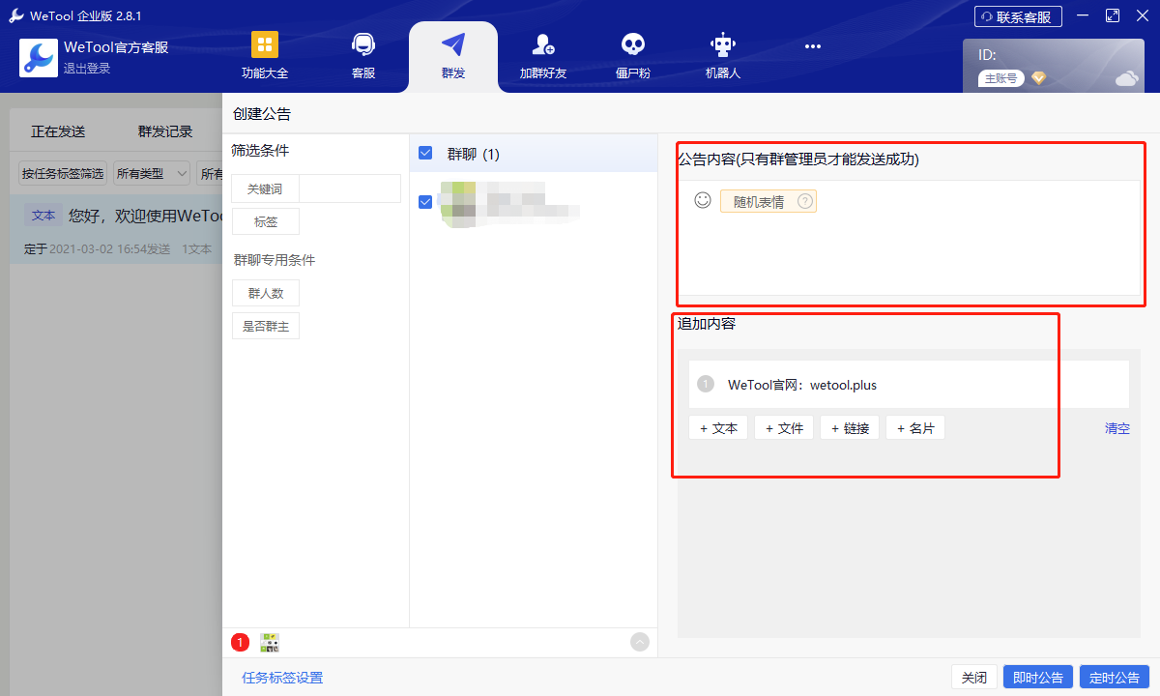Image resolution: width=1160 pixels, height=696 pixels.
Task: Select the 您好，欢迎使用WeTool task row
Action: point(116,229)
